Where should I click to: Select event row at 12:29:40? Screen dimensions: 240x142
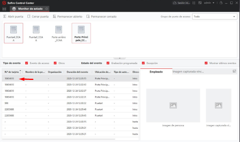[71, 109]
